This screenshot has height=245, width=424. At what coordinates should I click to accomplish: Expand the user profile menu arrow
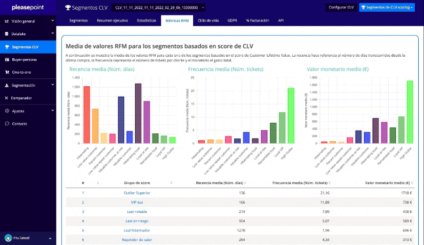click(x=50, y=238)
